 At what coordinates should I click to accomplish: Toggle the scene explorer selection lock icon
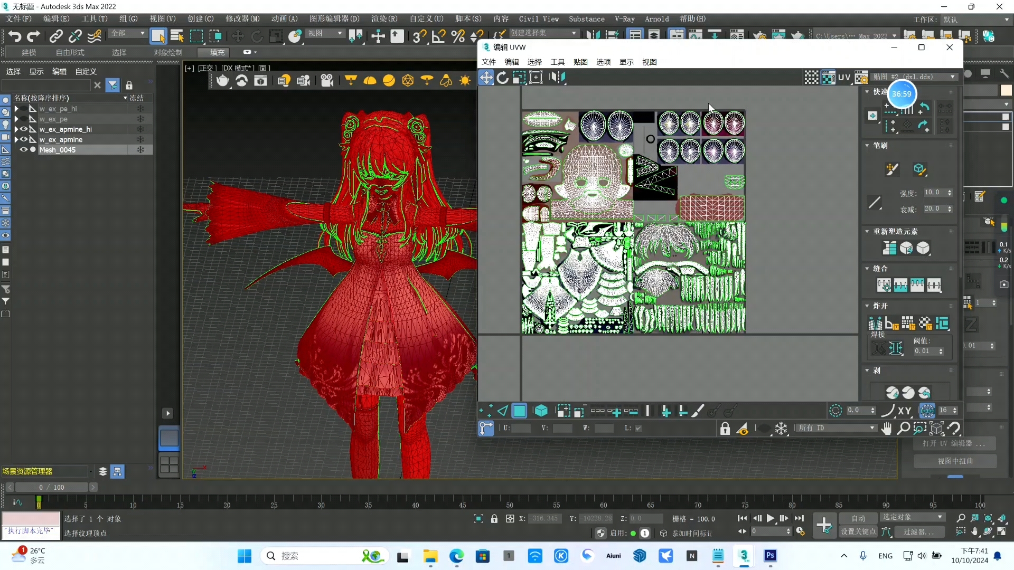(x=129, y=85)
